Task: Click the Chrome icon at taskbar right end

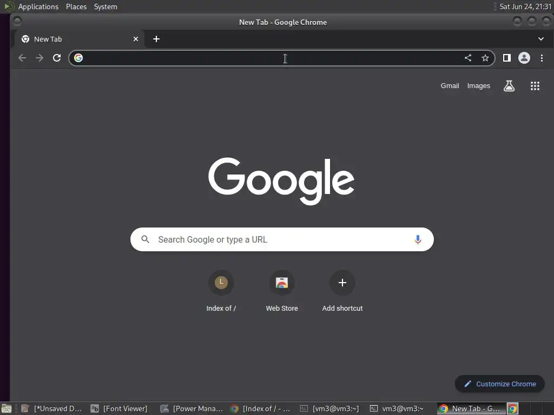Action: pos(513,409)
